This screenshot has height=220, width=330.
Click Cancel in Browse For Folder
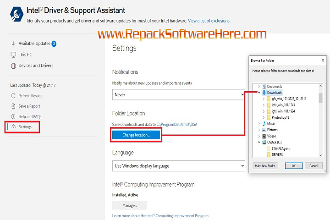coord(313,166)
